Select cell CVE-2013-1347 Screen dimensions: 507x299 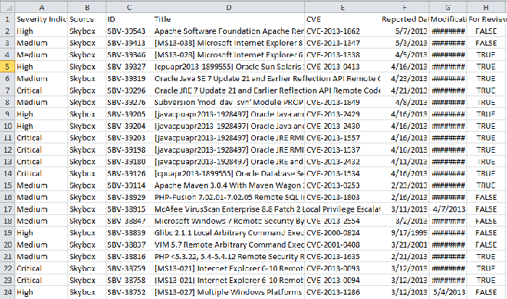click(343, 43)
